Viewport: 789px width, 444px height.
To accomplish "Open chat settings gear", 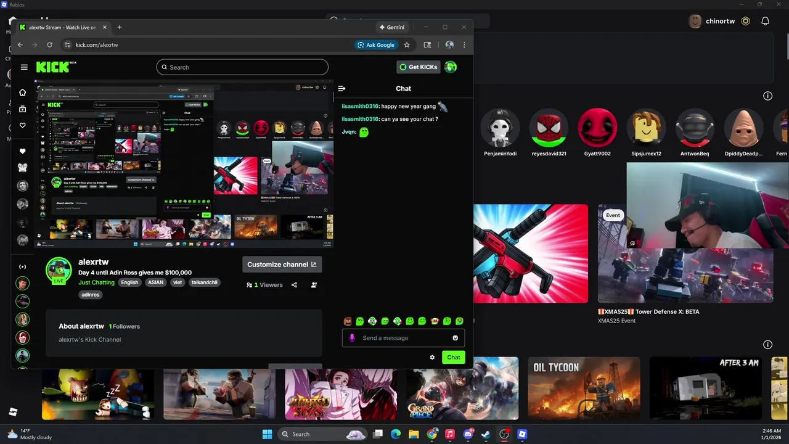I will [x=432, y=357].
